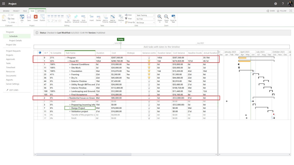
Task: Click the blue info indicator column header
Action: pyautogui.click(x=40, y=53)
